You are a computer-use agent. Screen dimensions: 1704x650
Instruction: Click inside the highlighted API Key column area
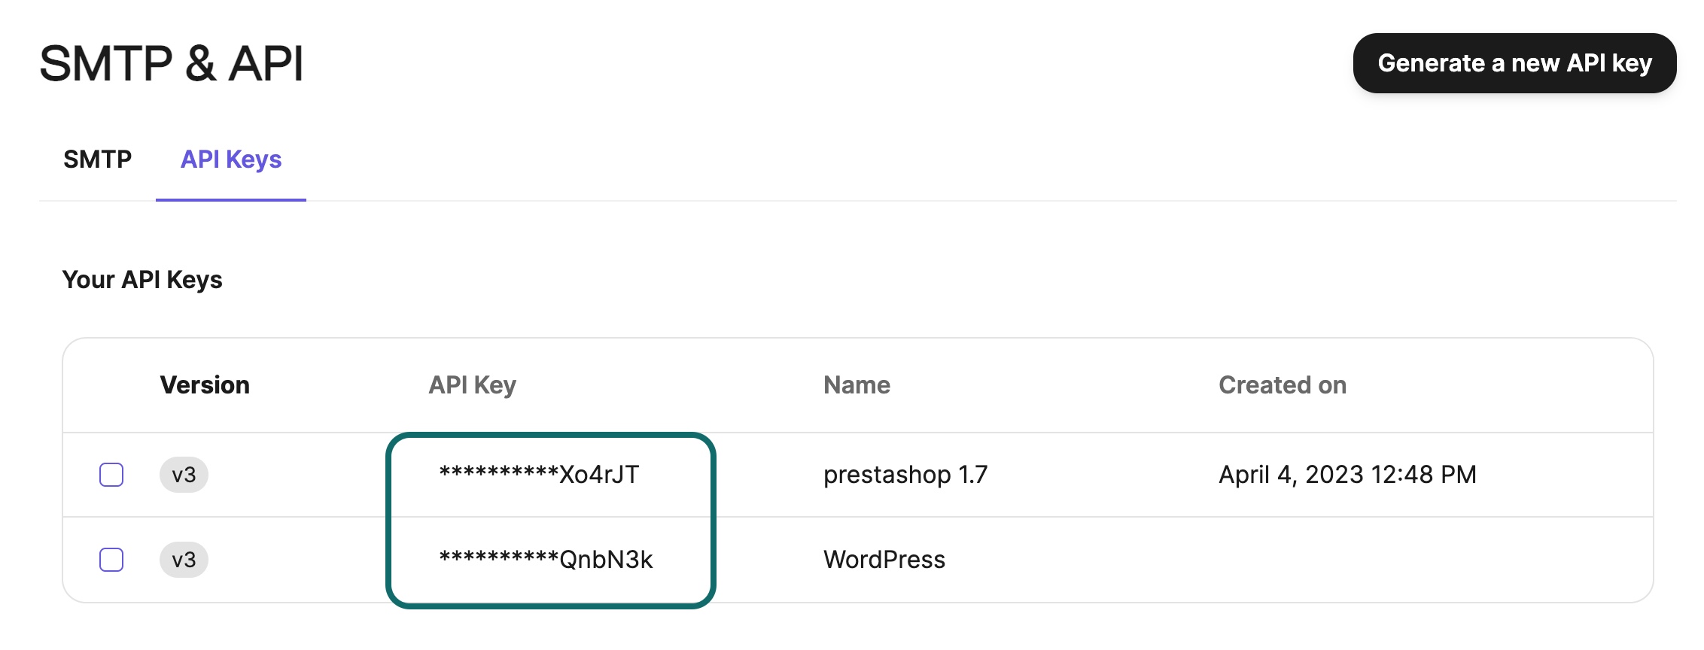click(x=551, y=517)
